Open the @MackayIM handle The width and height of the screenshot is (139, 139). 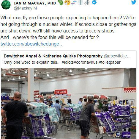tap(25, 8)
